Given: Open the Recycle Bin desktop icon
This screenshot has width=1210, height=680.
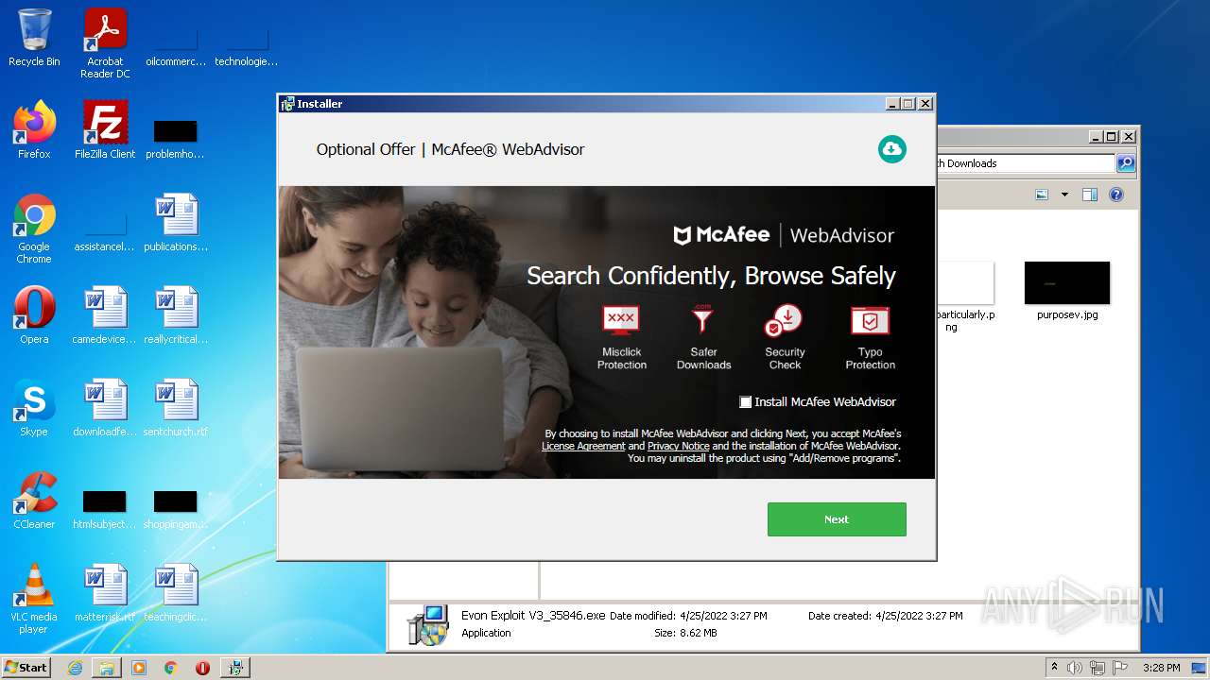Looking at the screenshot, I should click(34, 38).
